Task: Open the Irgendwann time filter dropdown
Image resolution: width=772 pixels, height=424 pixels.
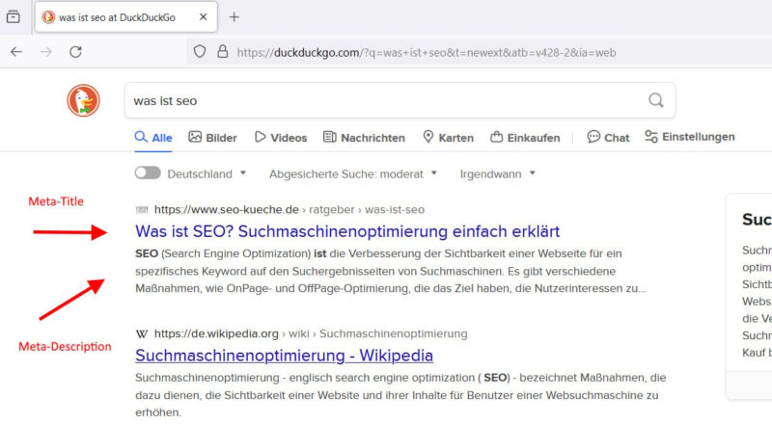Action: click(x=497, y=173)
